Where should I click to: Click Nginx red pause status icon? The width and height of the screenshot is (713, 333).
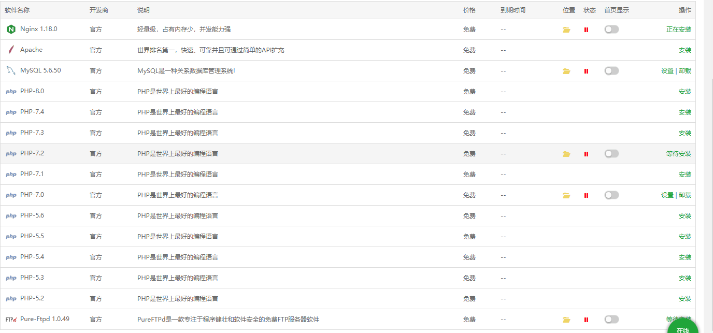pos(586,30)
